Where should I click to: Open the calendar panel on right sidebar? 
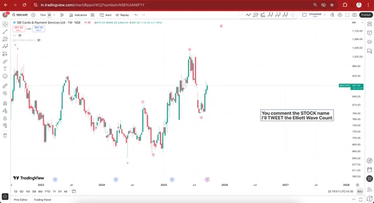click(x=370, y=169)
